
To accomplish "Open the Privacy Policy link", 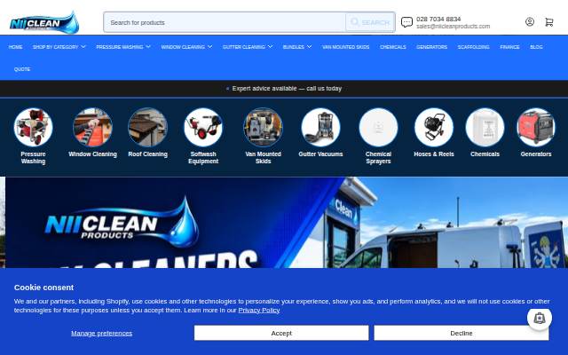I will (259, 310).
